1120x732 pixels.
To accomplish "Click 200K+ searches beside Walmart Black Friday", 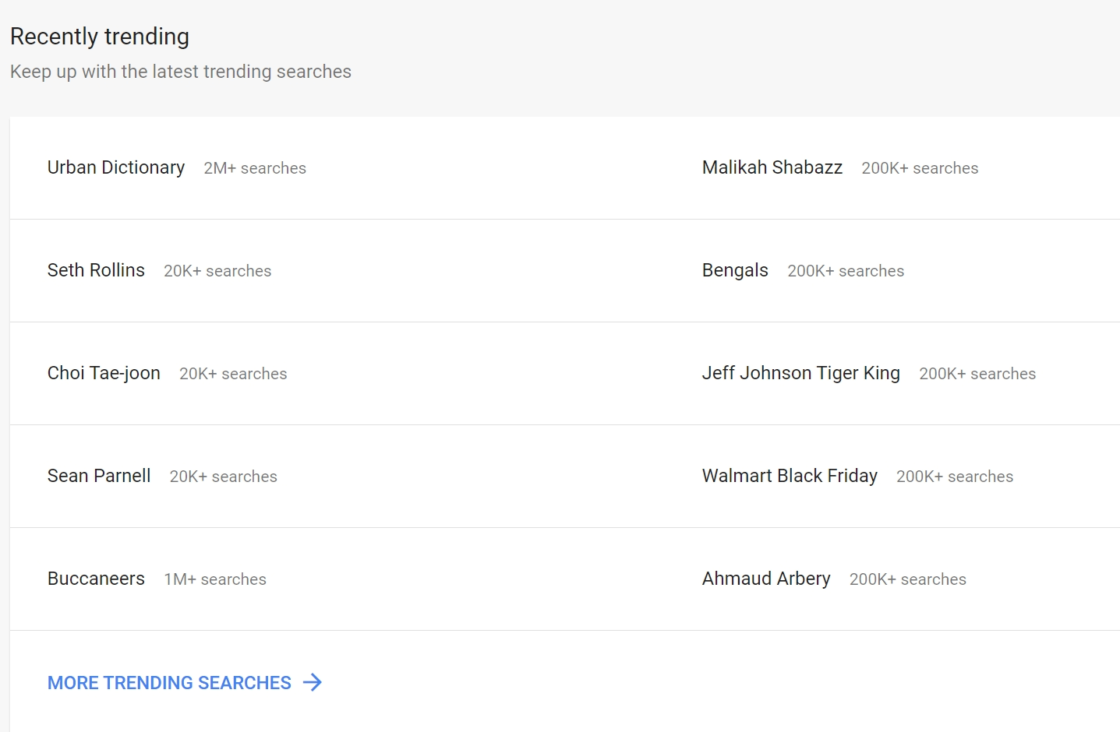I will point(955,477).
